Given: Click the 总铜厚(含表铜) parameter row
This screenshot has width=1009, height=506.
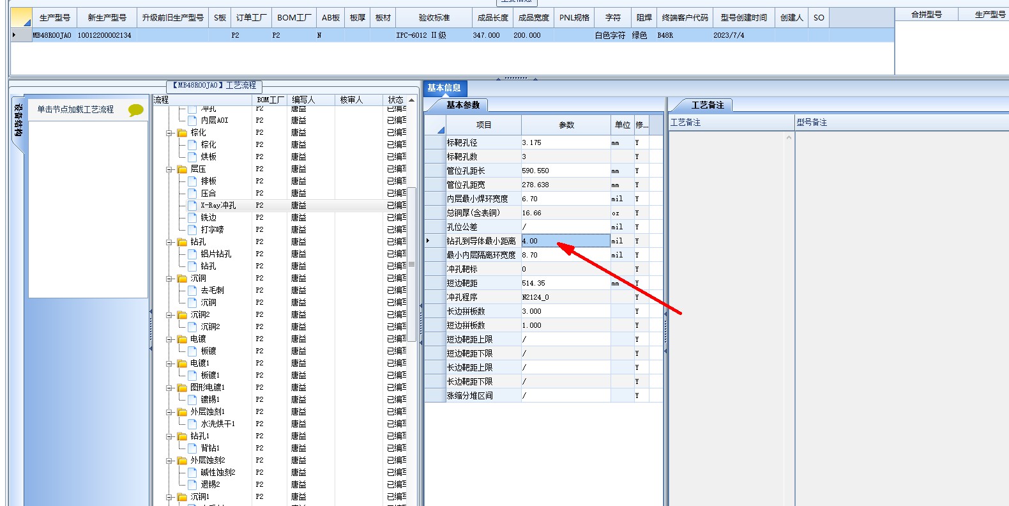Looking at the screenshot, I should (543, 213).
